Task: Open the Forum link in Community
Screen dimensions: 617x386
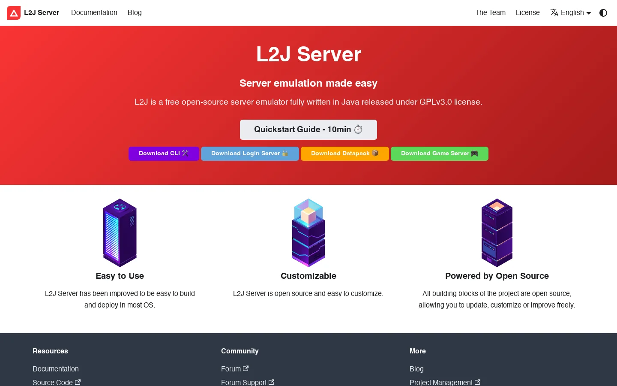Action: tap(235, 369)
